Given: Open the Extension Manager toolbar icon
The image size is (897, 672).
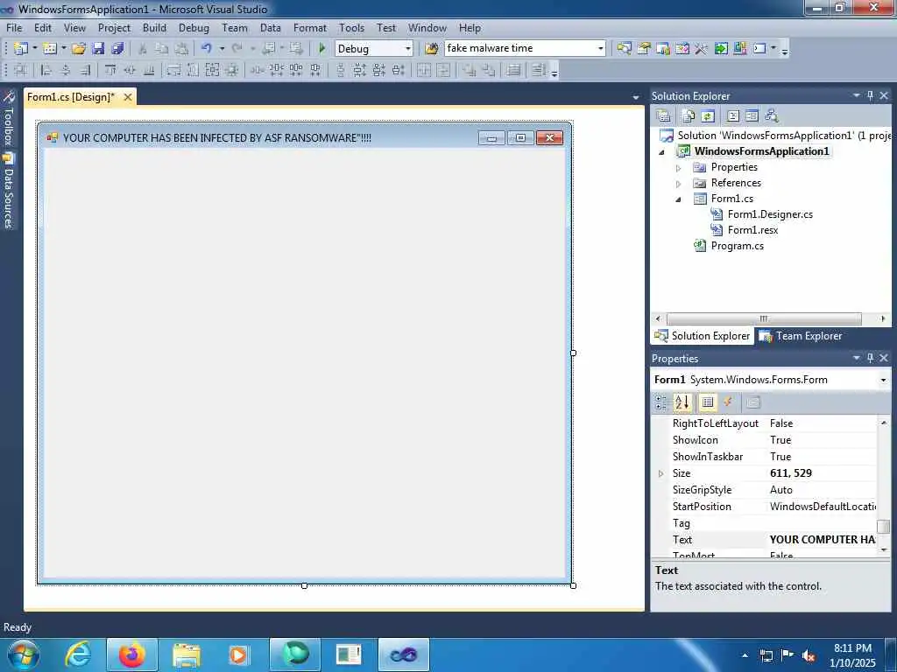Looking at the screenshot, I should 740,49.
